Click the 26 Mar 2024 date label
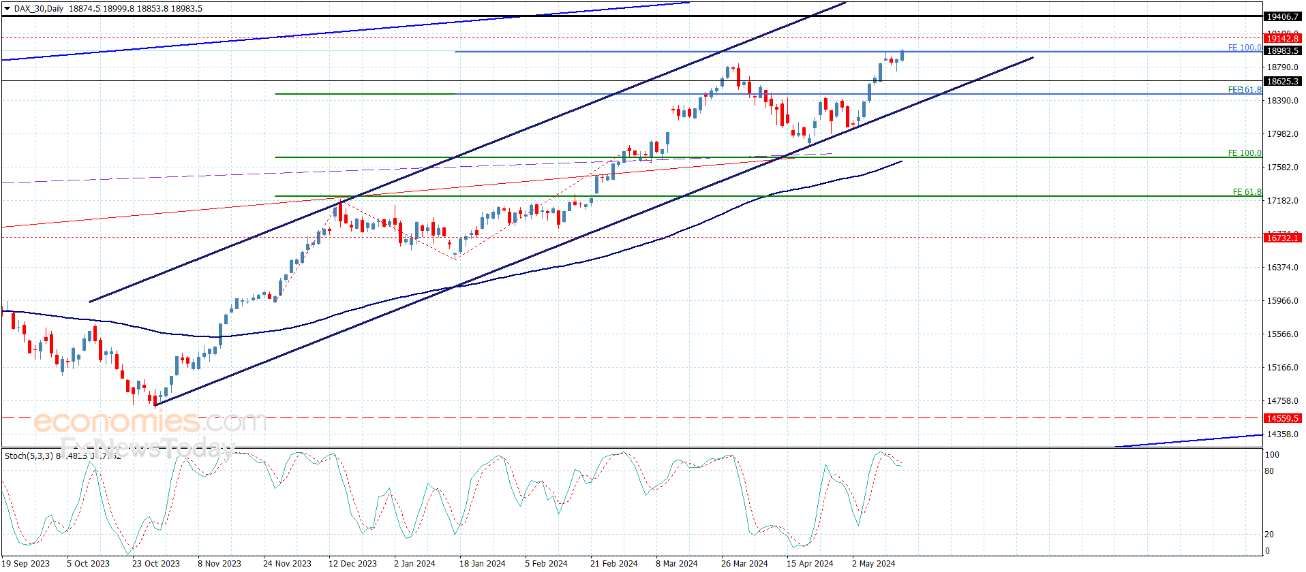1306x572 pixels. [744, 563]
